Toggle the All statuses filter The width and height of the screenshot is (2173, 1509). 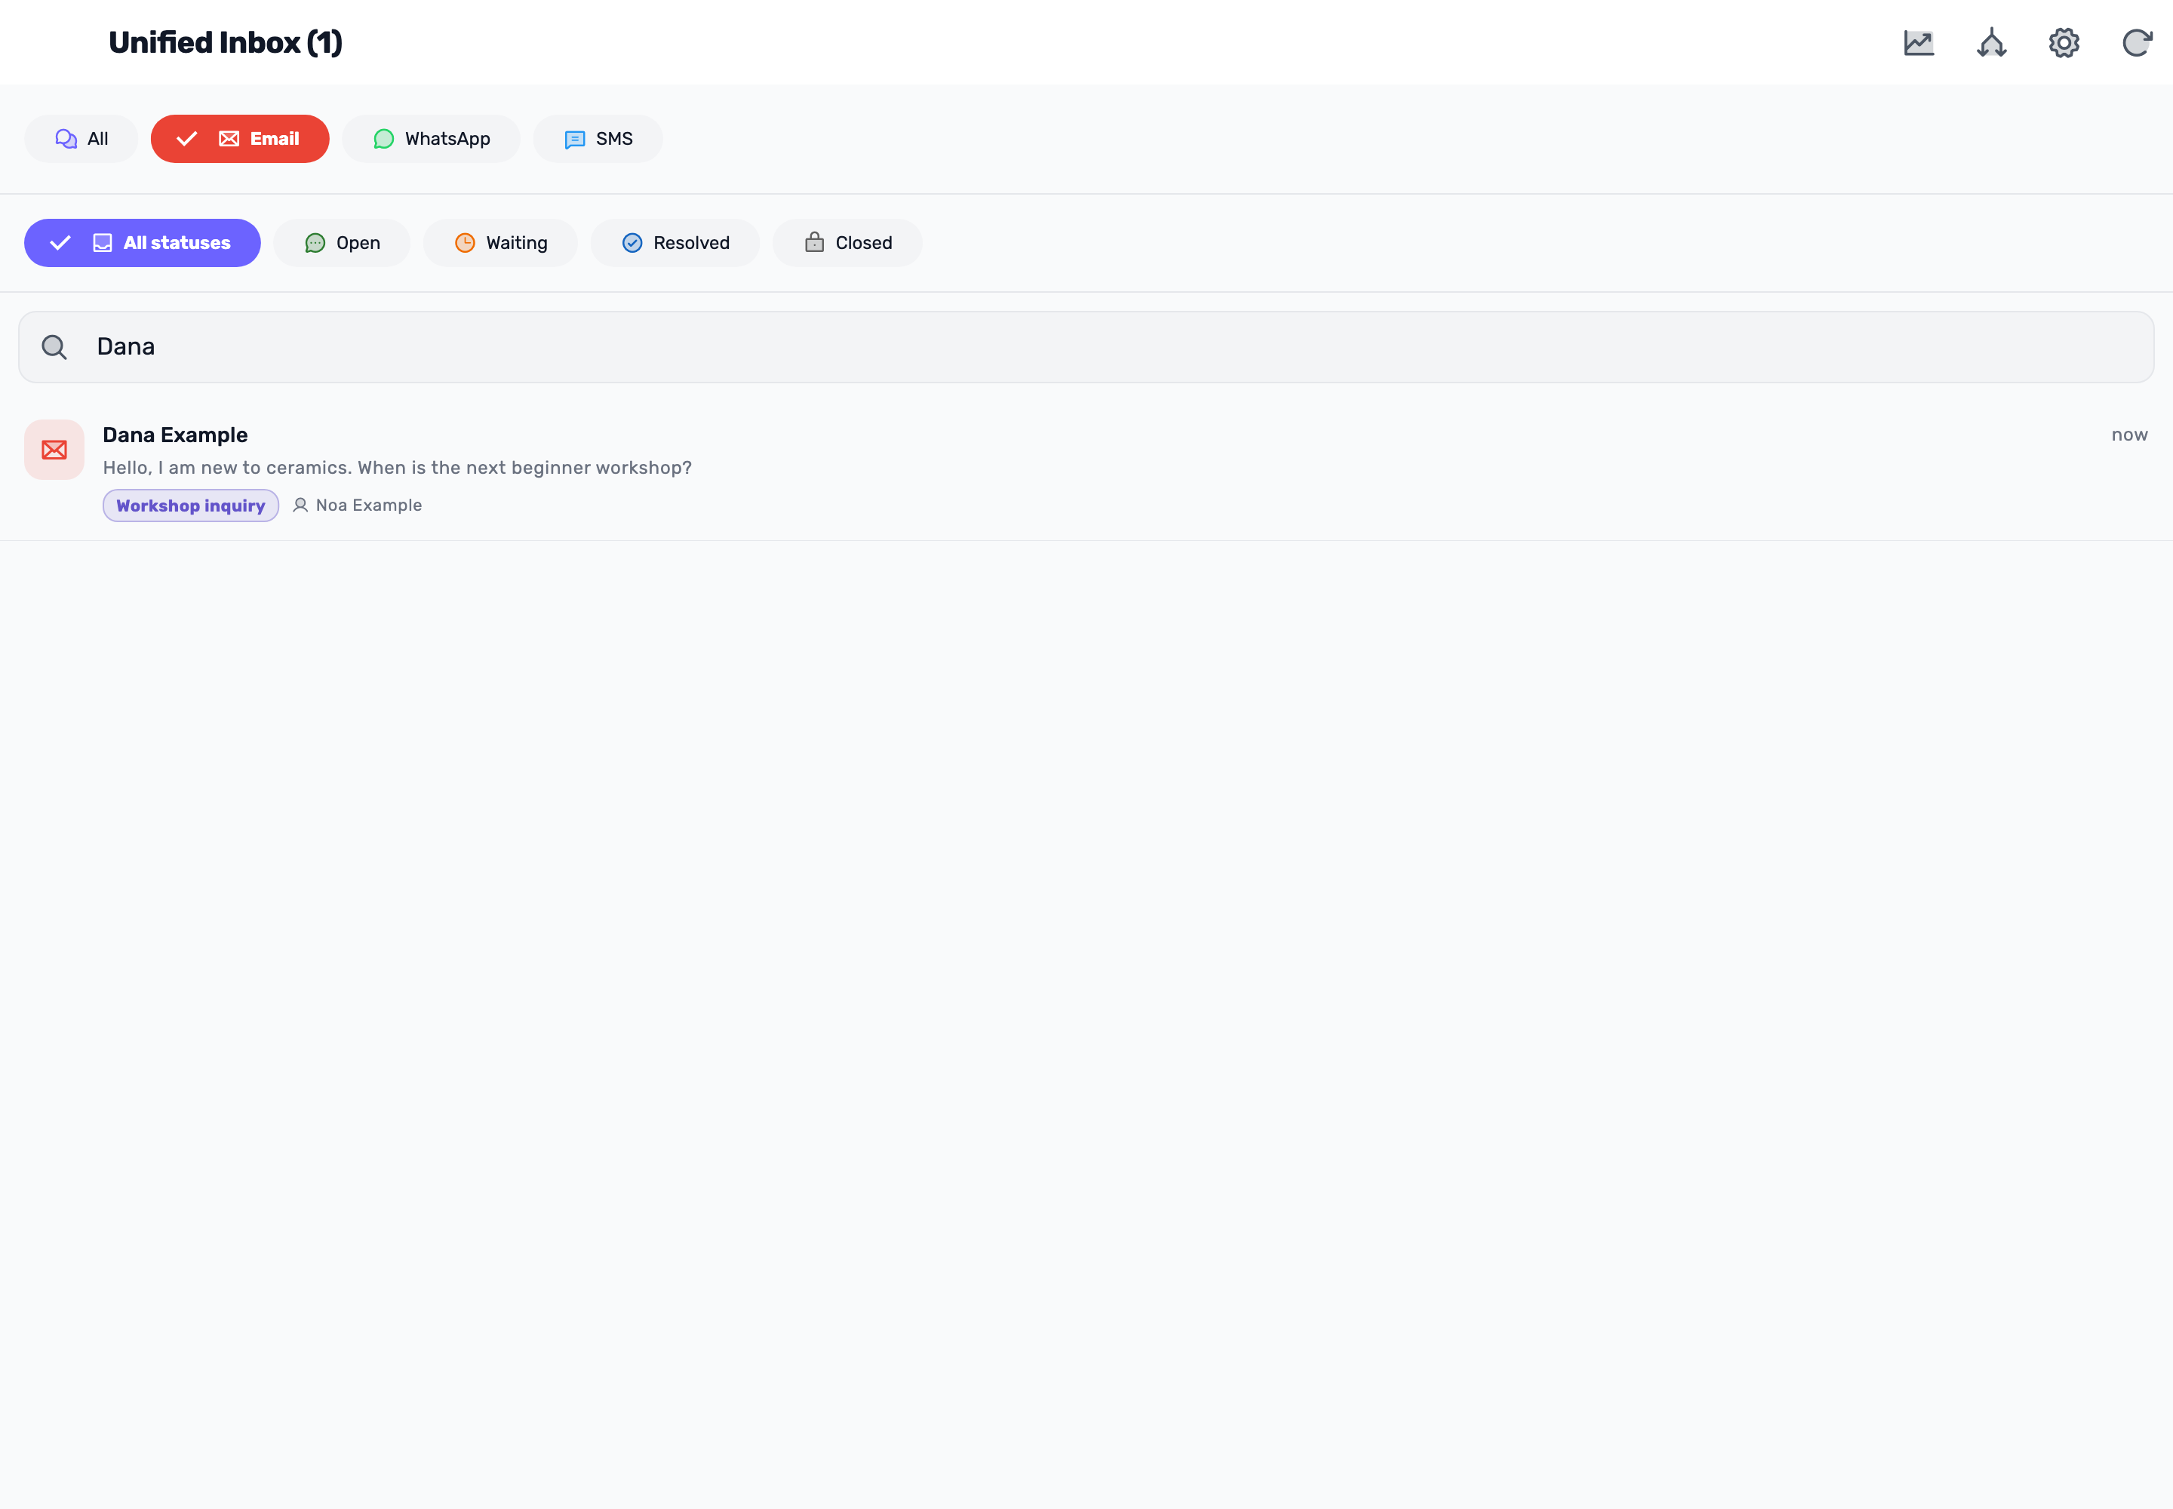point(143,243)
